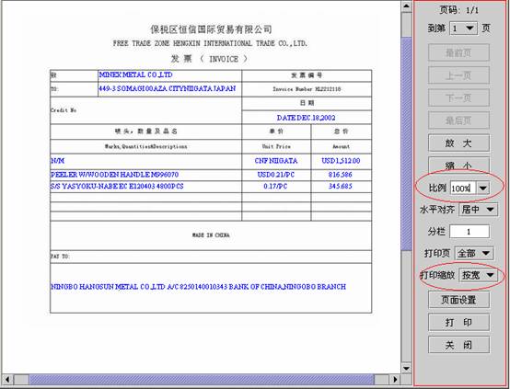Viewport: 510px width, 389px height.
Task: Click the FREE TRADE ZONE HENGXIN company header
Action: pyautogui.click(x=210, y=43)
